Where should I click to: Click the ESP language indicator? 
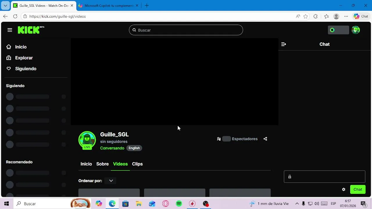(x=333, y=204)
